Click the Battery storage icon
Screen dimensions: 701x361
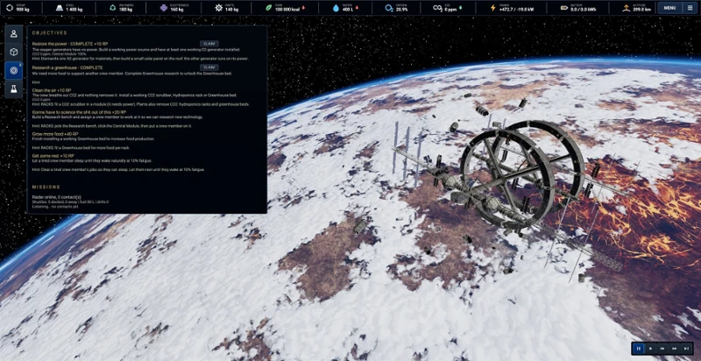(x=563, y=8)
